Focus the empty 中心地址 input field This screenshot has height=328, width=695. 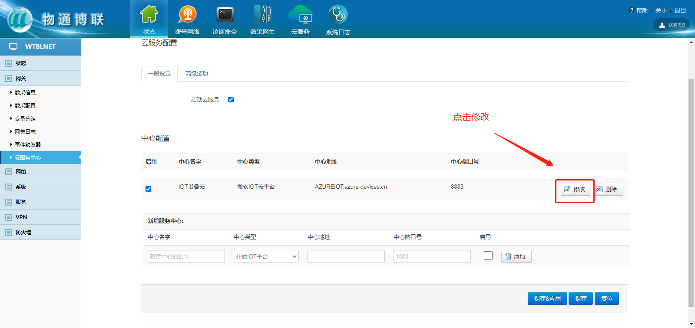pos(346,256)
